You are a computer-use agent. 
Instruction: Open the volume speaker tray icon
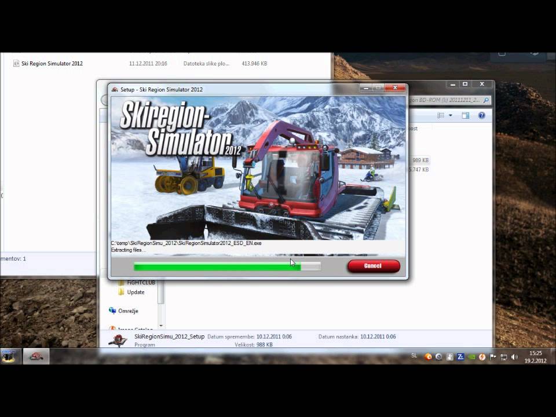click(514, 357)
